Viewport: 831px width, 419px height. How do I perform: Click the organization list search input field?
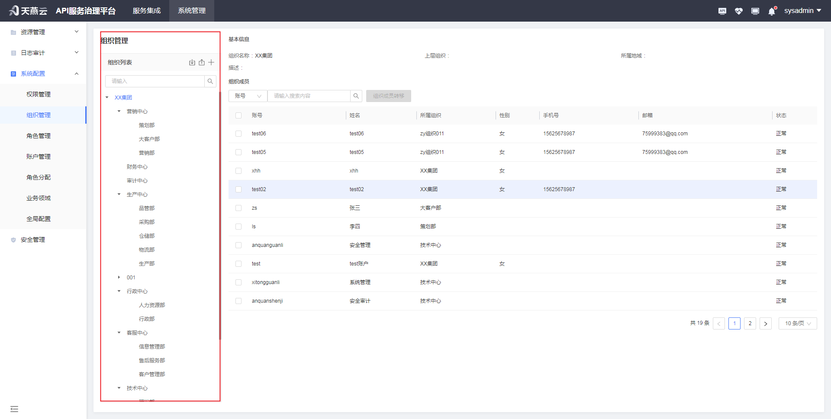click(155, 81)
